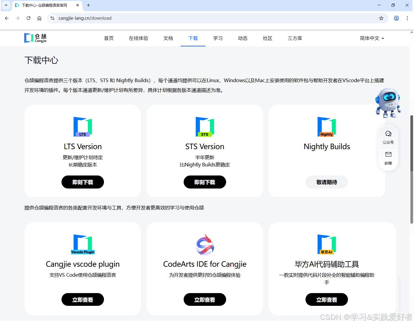Click the floating robot assistant mascot
Screen dimensions: 414x324
[388, 102]
